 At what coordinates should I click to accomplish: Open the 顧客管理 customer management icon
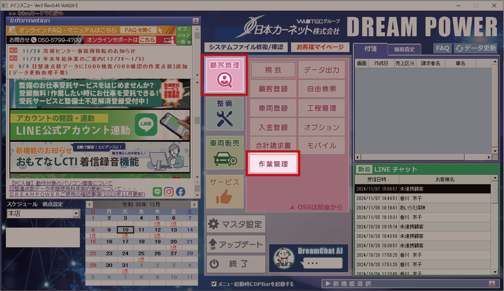pos(225,75)
